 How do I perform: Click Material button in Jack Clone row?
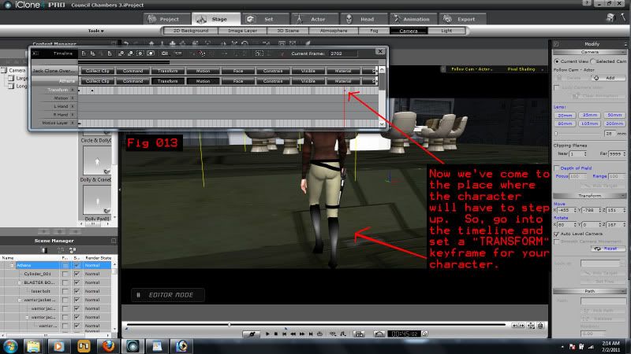343,71
